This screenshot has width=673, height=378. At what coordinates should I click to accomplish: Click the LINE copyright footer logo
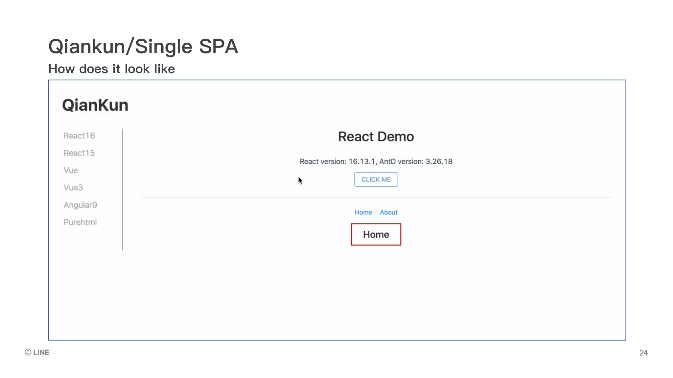click(37, 352)
